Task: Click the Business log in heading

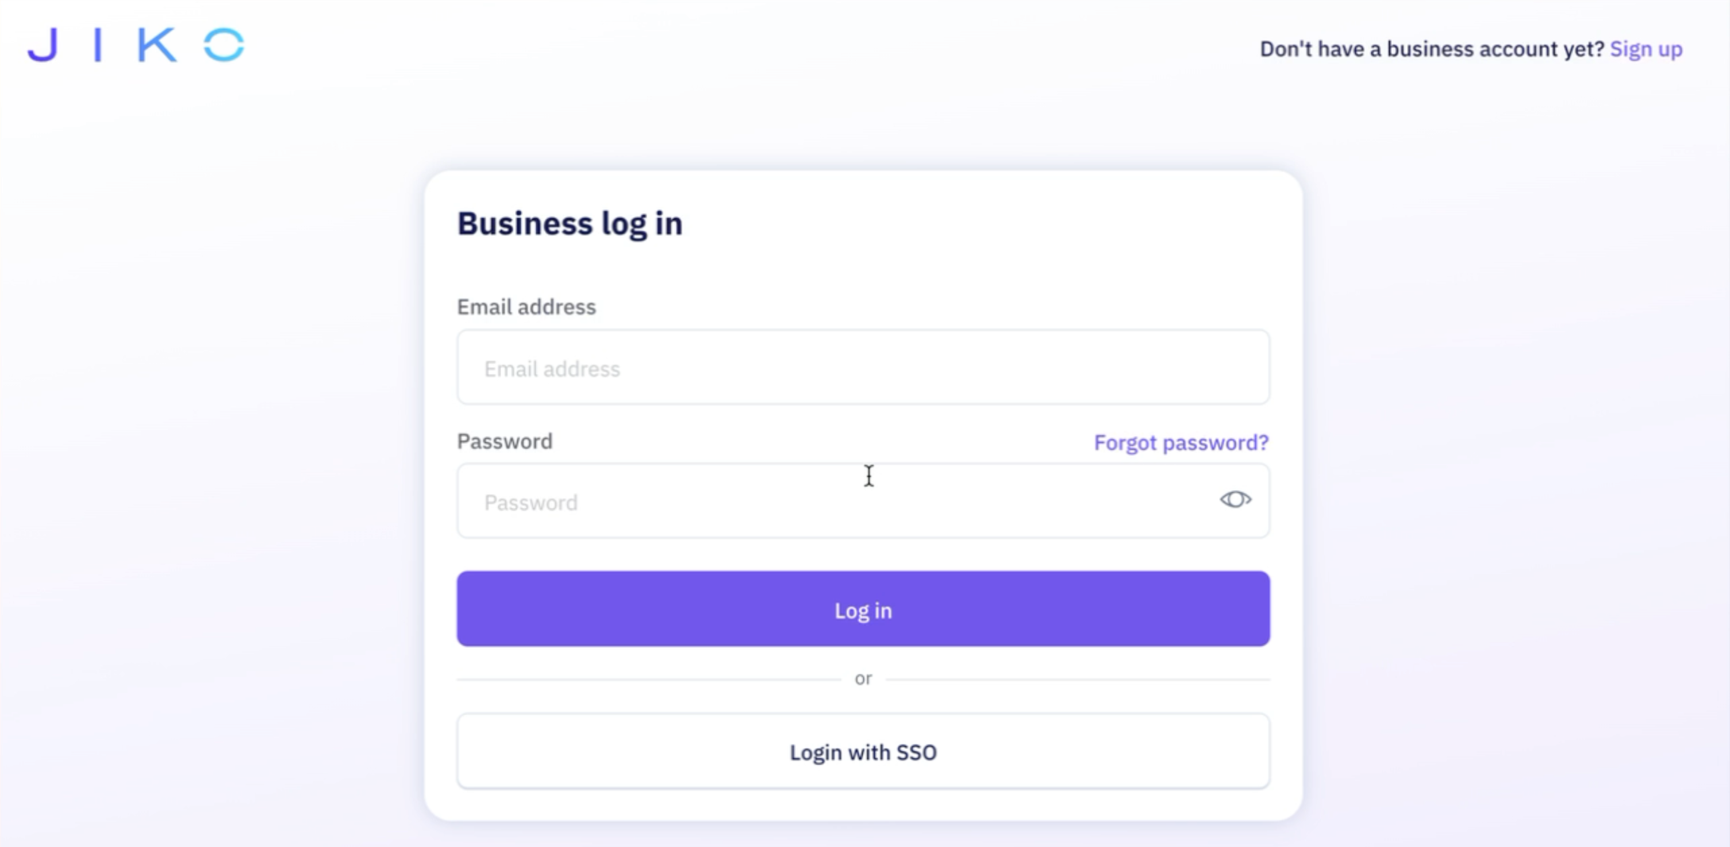Action: (x=570, y=223)
